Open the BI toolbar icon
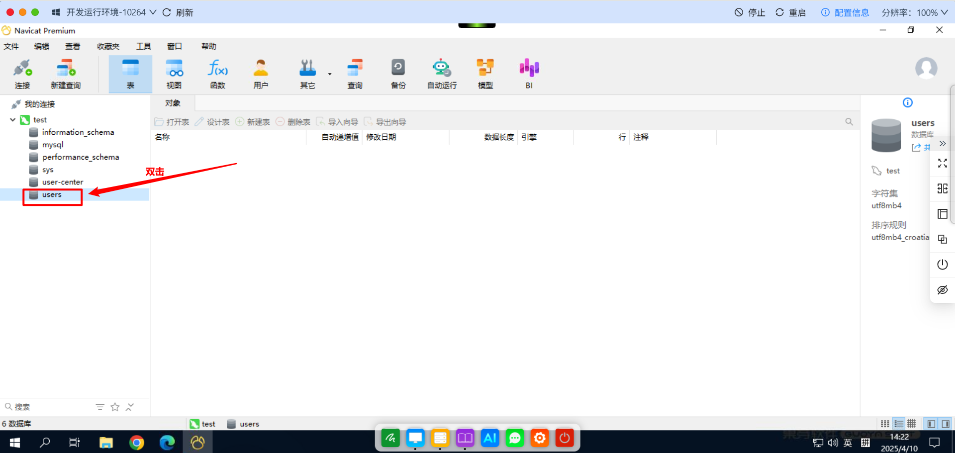 click(x=529, y=74)
